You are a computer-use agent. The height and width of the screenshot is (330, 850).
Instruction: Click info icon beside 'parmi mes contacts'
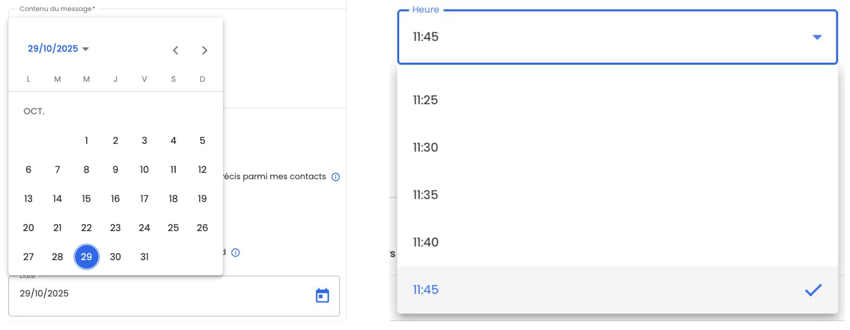click(336, 177)
